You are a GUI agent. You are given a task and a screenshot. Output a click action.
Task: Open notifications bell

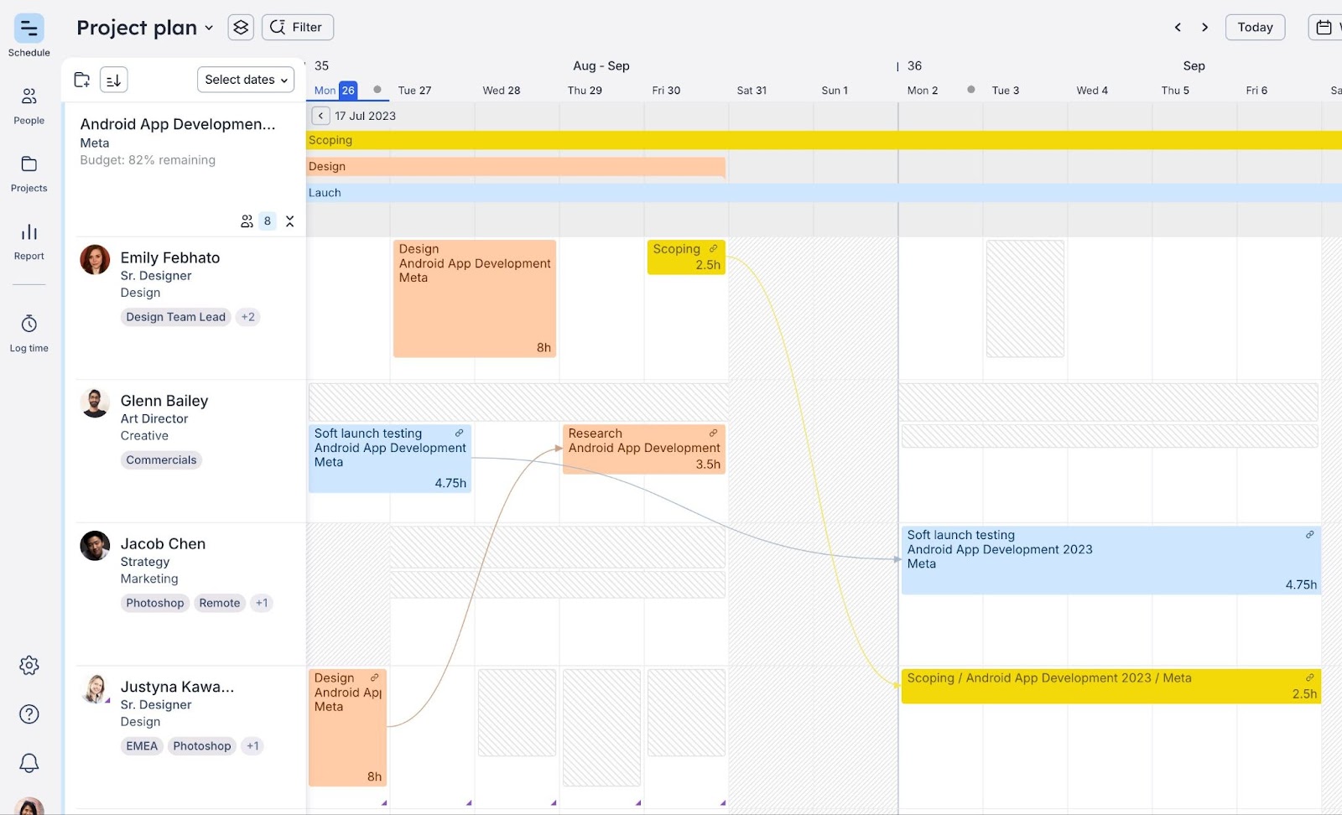point(29,763)
